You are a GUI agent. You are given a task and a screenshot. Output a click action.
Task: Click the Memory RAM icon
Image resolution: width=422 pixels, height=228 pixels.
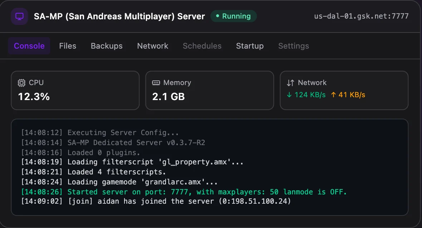click(156, 83)
